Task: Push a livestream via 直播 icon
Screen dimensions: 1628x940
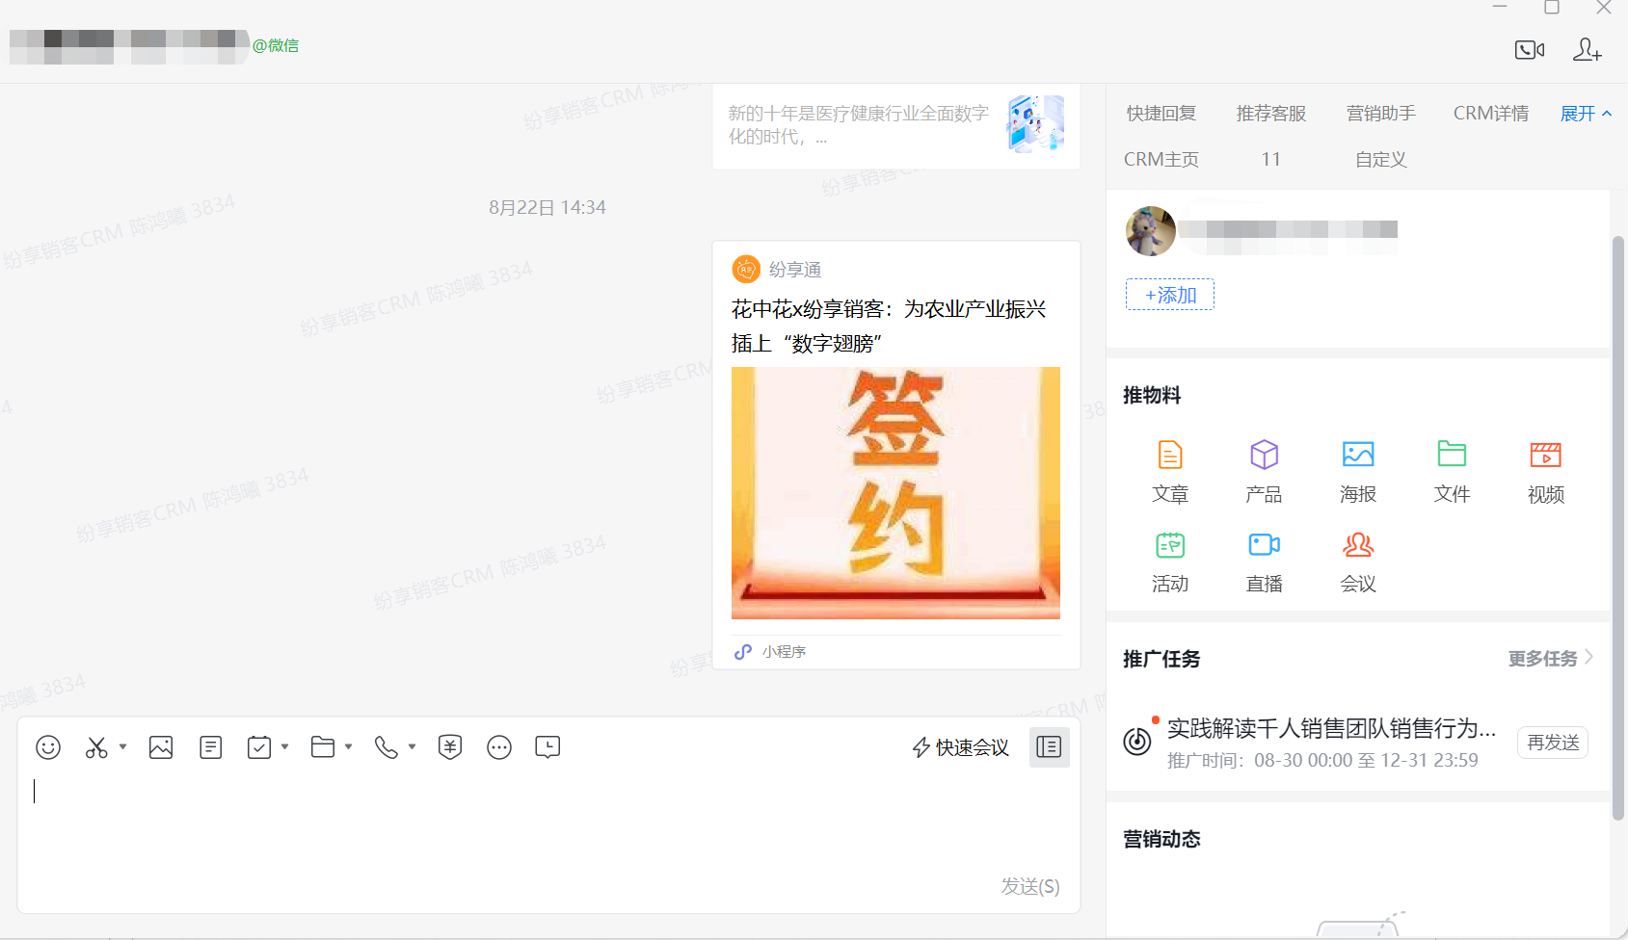Action: point(1264,562)
